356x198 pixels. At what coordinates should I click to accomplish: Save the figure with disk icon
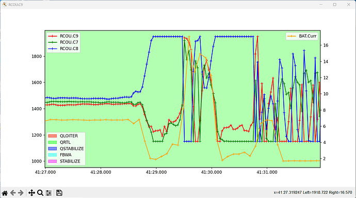point(59,193)
